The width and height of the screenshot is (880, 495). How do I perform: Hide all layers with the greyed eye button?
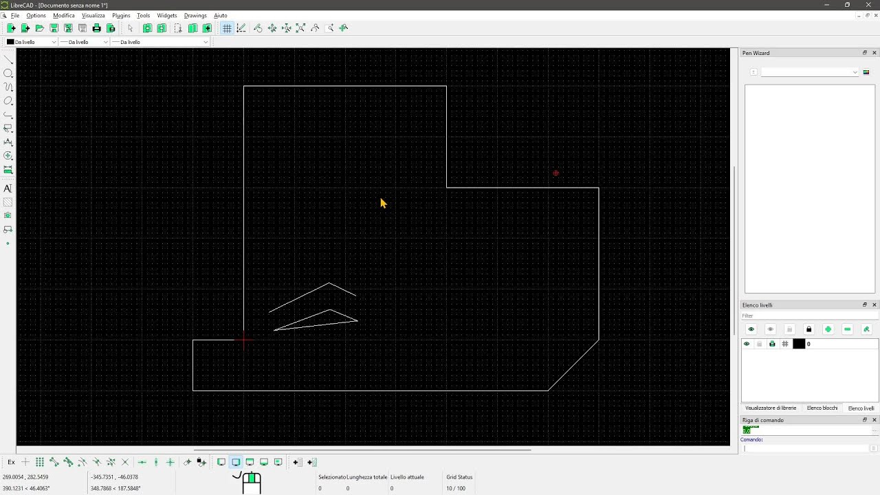[770, 329]
